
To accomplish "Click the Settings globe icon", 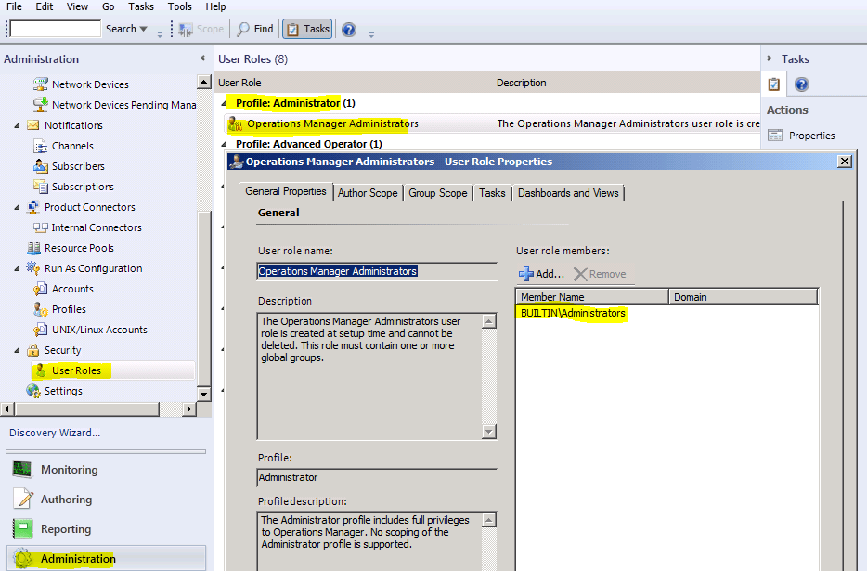I will tap(33, 391).
